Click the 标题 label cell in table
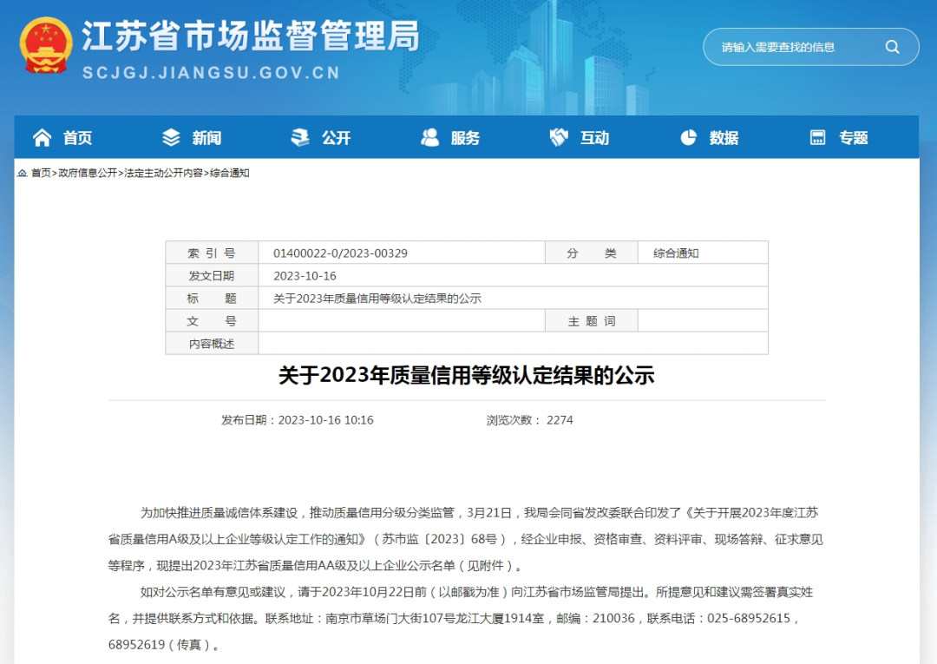This screenshot has height=664, width=937. (x=212, y=299)
